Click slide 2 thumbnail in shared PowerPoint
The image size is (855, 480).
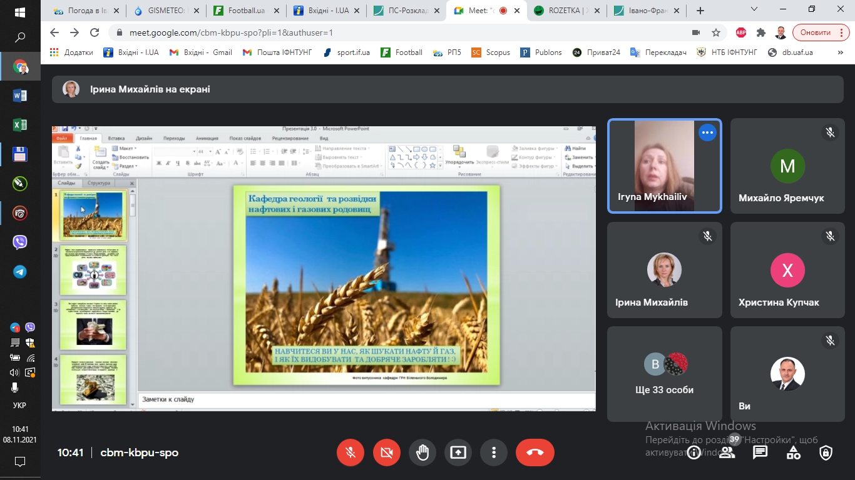point(93,270)
